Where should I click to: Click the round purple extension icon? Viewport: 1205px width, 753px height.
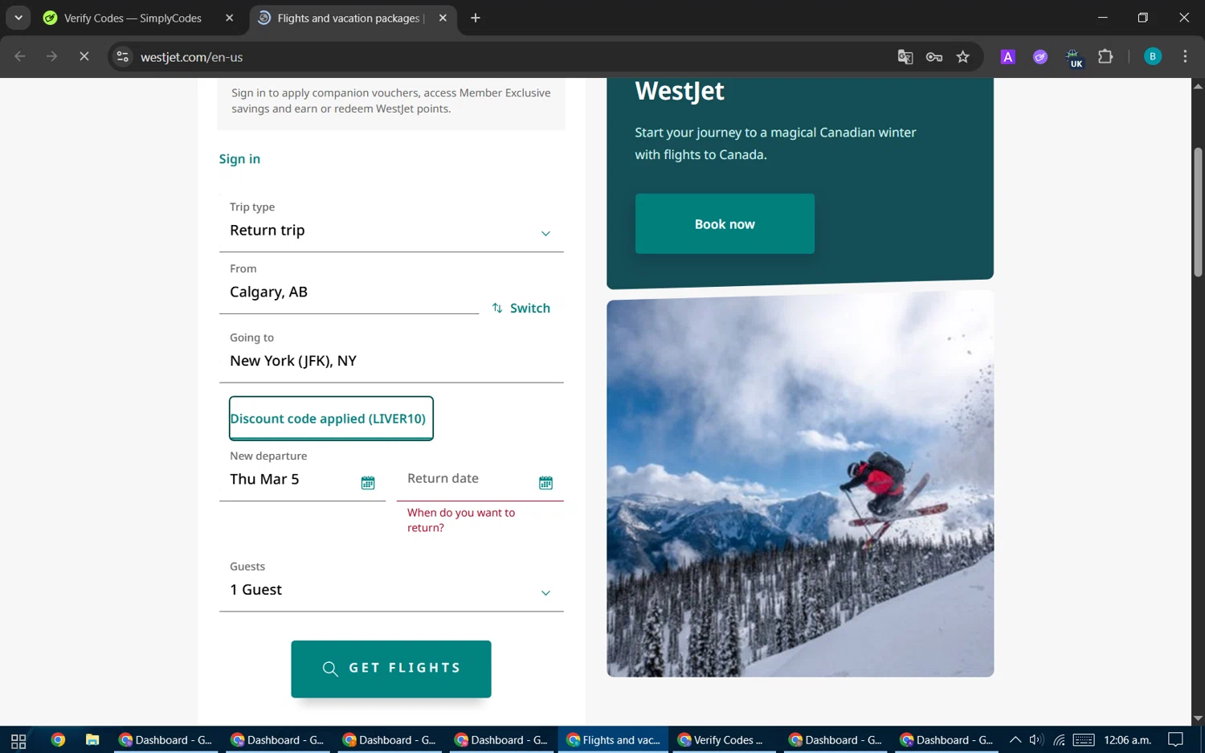click(1040, 56)
